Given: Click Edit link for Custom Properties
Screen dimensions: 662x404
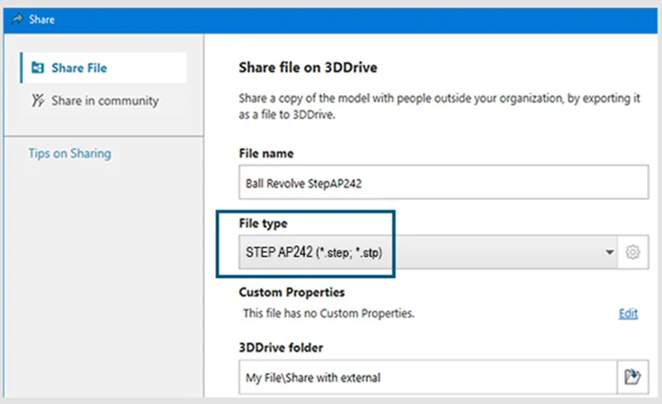Looking at the screenshot, I should tap(628, 313).
